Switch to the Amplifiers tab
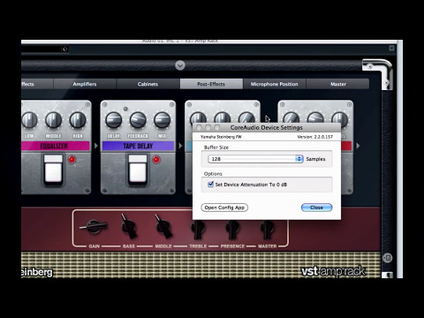Screen dimensions: 424x318 (85, 84)
